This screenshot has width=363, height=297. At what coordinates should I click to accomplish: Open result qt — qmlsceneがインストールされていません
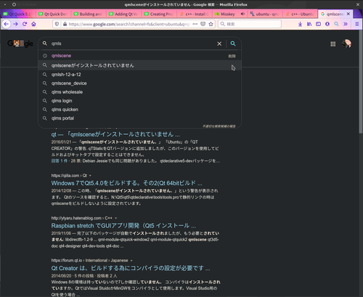115,134
